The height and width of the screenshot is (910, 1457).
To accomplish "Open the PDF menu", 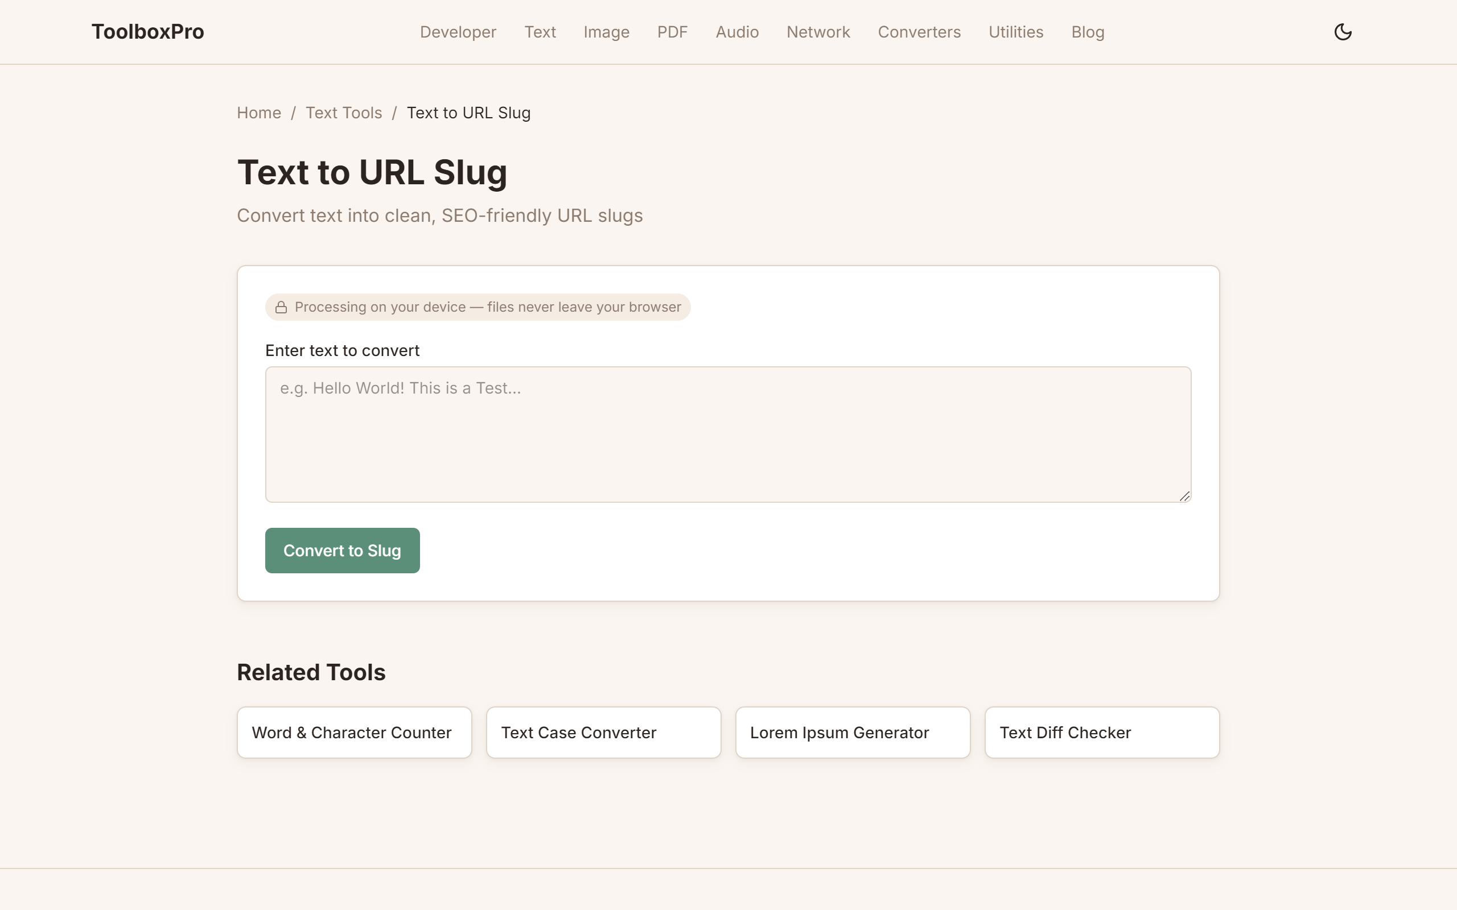I will pyautogui.click(x=673, y=32).
